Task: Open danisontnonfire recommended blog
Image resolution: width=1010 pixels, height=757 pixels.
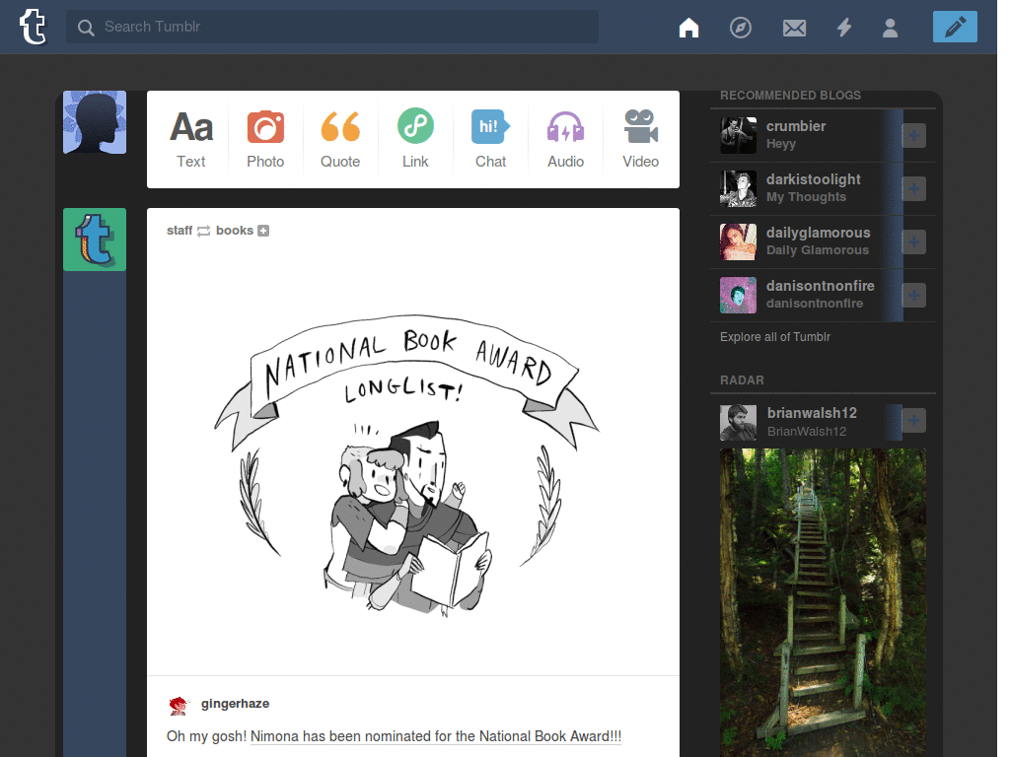Action: (820, 286)
